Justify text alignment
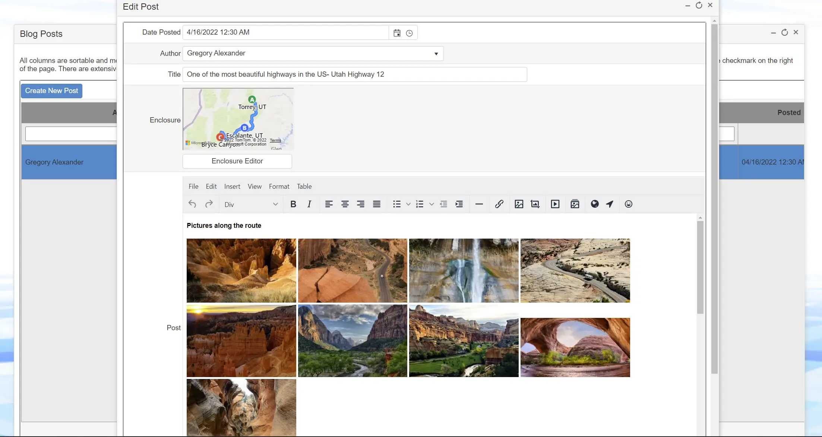The width and height of the screenshot is (822, 437). click(x=377, y=204)
